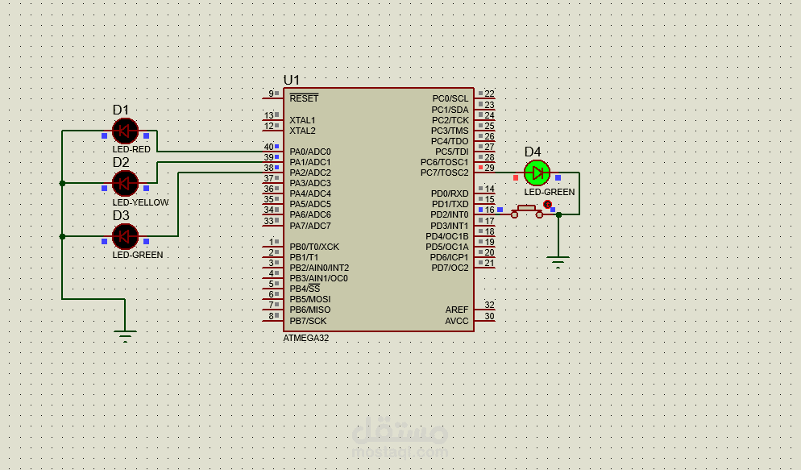Select the D2 yellow LED symbol
This screenshot has width=801, height=470.
point(125,183)
